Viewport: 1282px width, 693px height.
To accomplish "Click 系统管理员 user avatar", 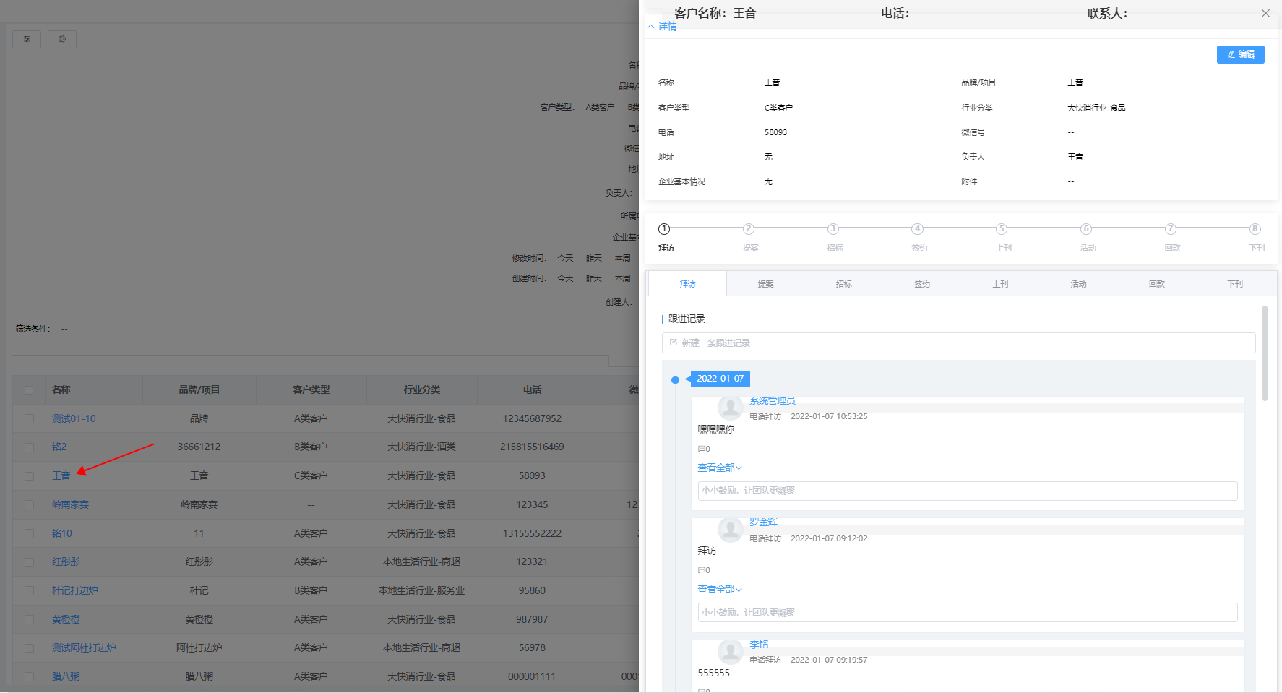I will [x=731, y=408].
